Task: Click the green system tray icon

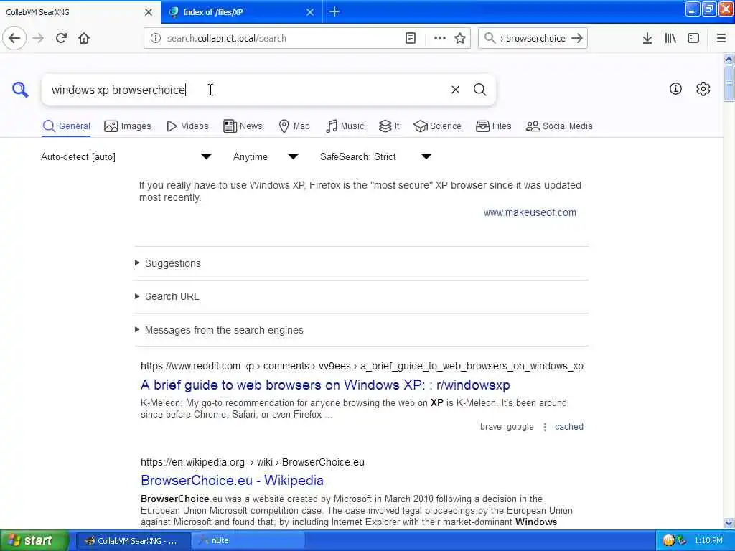Action: point(682,540)
